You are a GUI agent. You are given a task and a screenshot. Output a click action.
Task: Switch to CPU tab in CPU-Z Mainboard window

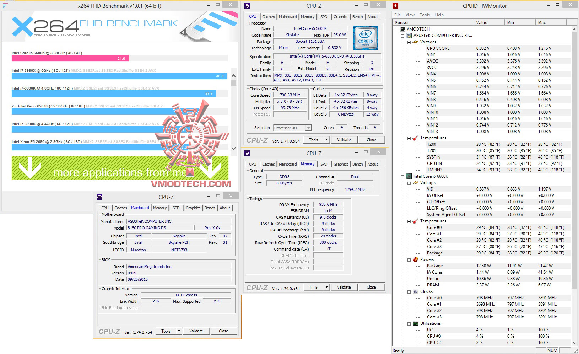[x=105, y=208]
